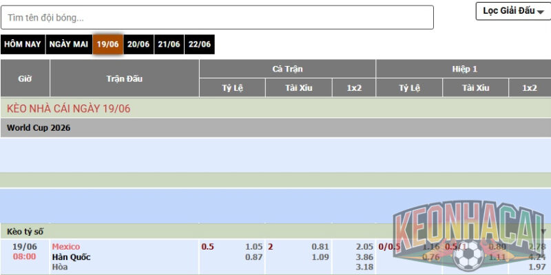Select Hàn Quốc handicap odds 0.87

tap(254, 257)
